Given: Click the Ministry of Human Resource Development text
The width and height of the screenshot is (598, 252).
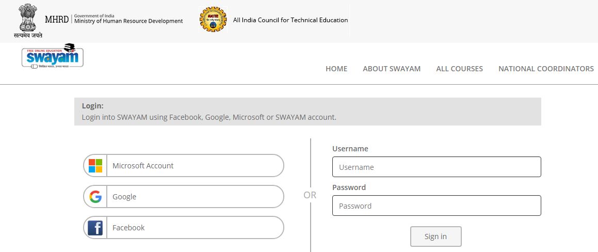Looking at the screenshot, I should tap(128, 21).
